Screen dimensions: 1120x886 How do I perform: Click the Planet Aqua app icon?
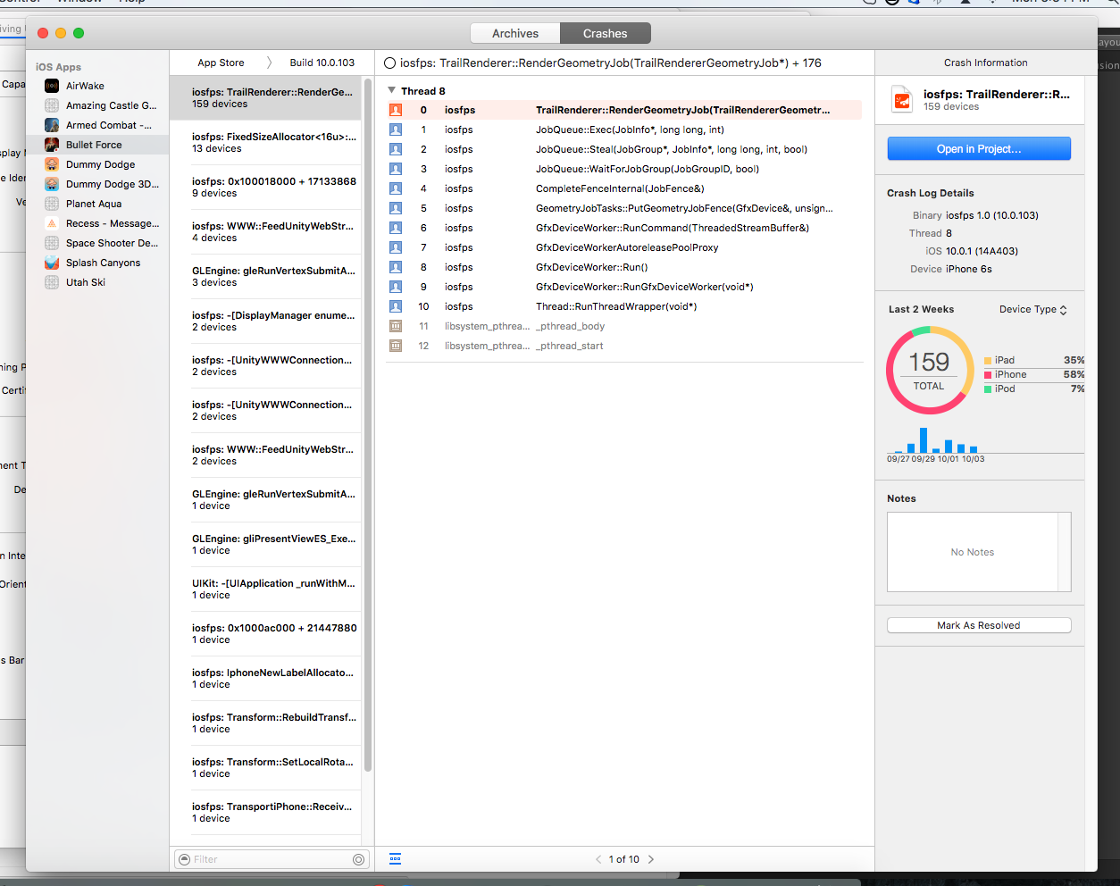52,203
